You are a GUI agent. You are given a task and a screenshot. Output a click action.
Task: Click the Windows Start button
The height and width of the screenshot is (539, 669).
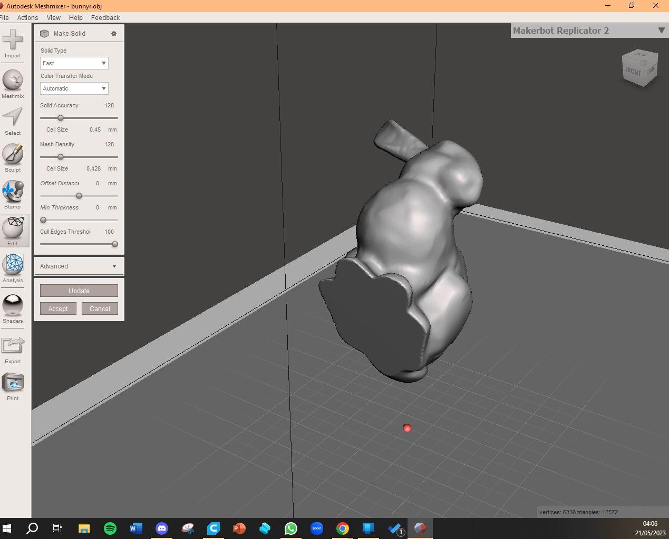click(x=7, y=528)
